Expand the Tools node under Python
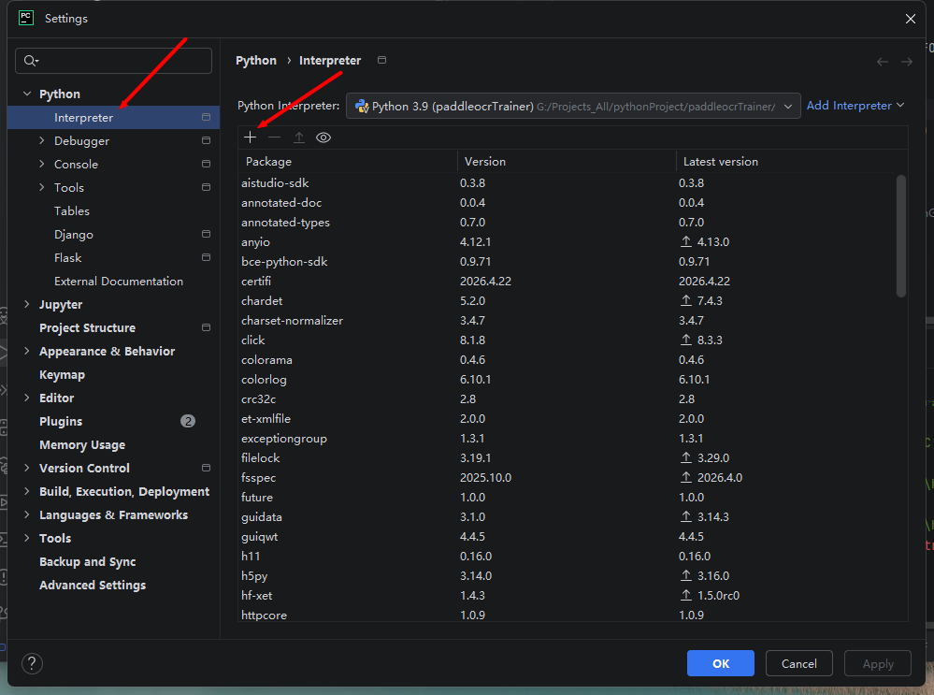The width and height of the screenshot is (934, 695). tap(42, 187)
